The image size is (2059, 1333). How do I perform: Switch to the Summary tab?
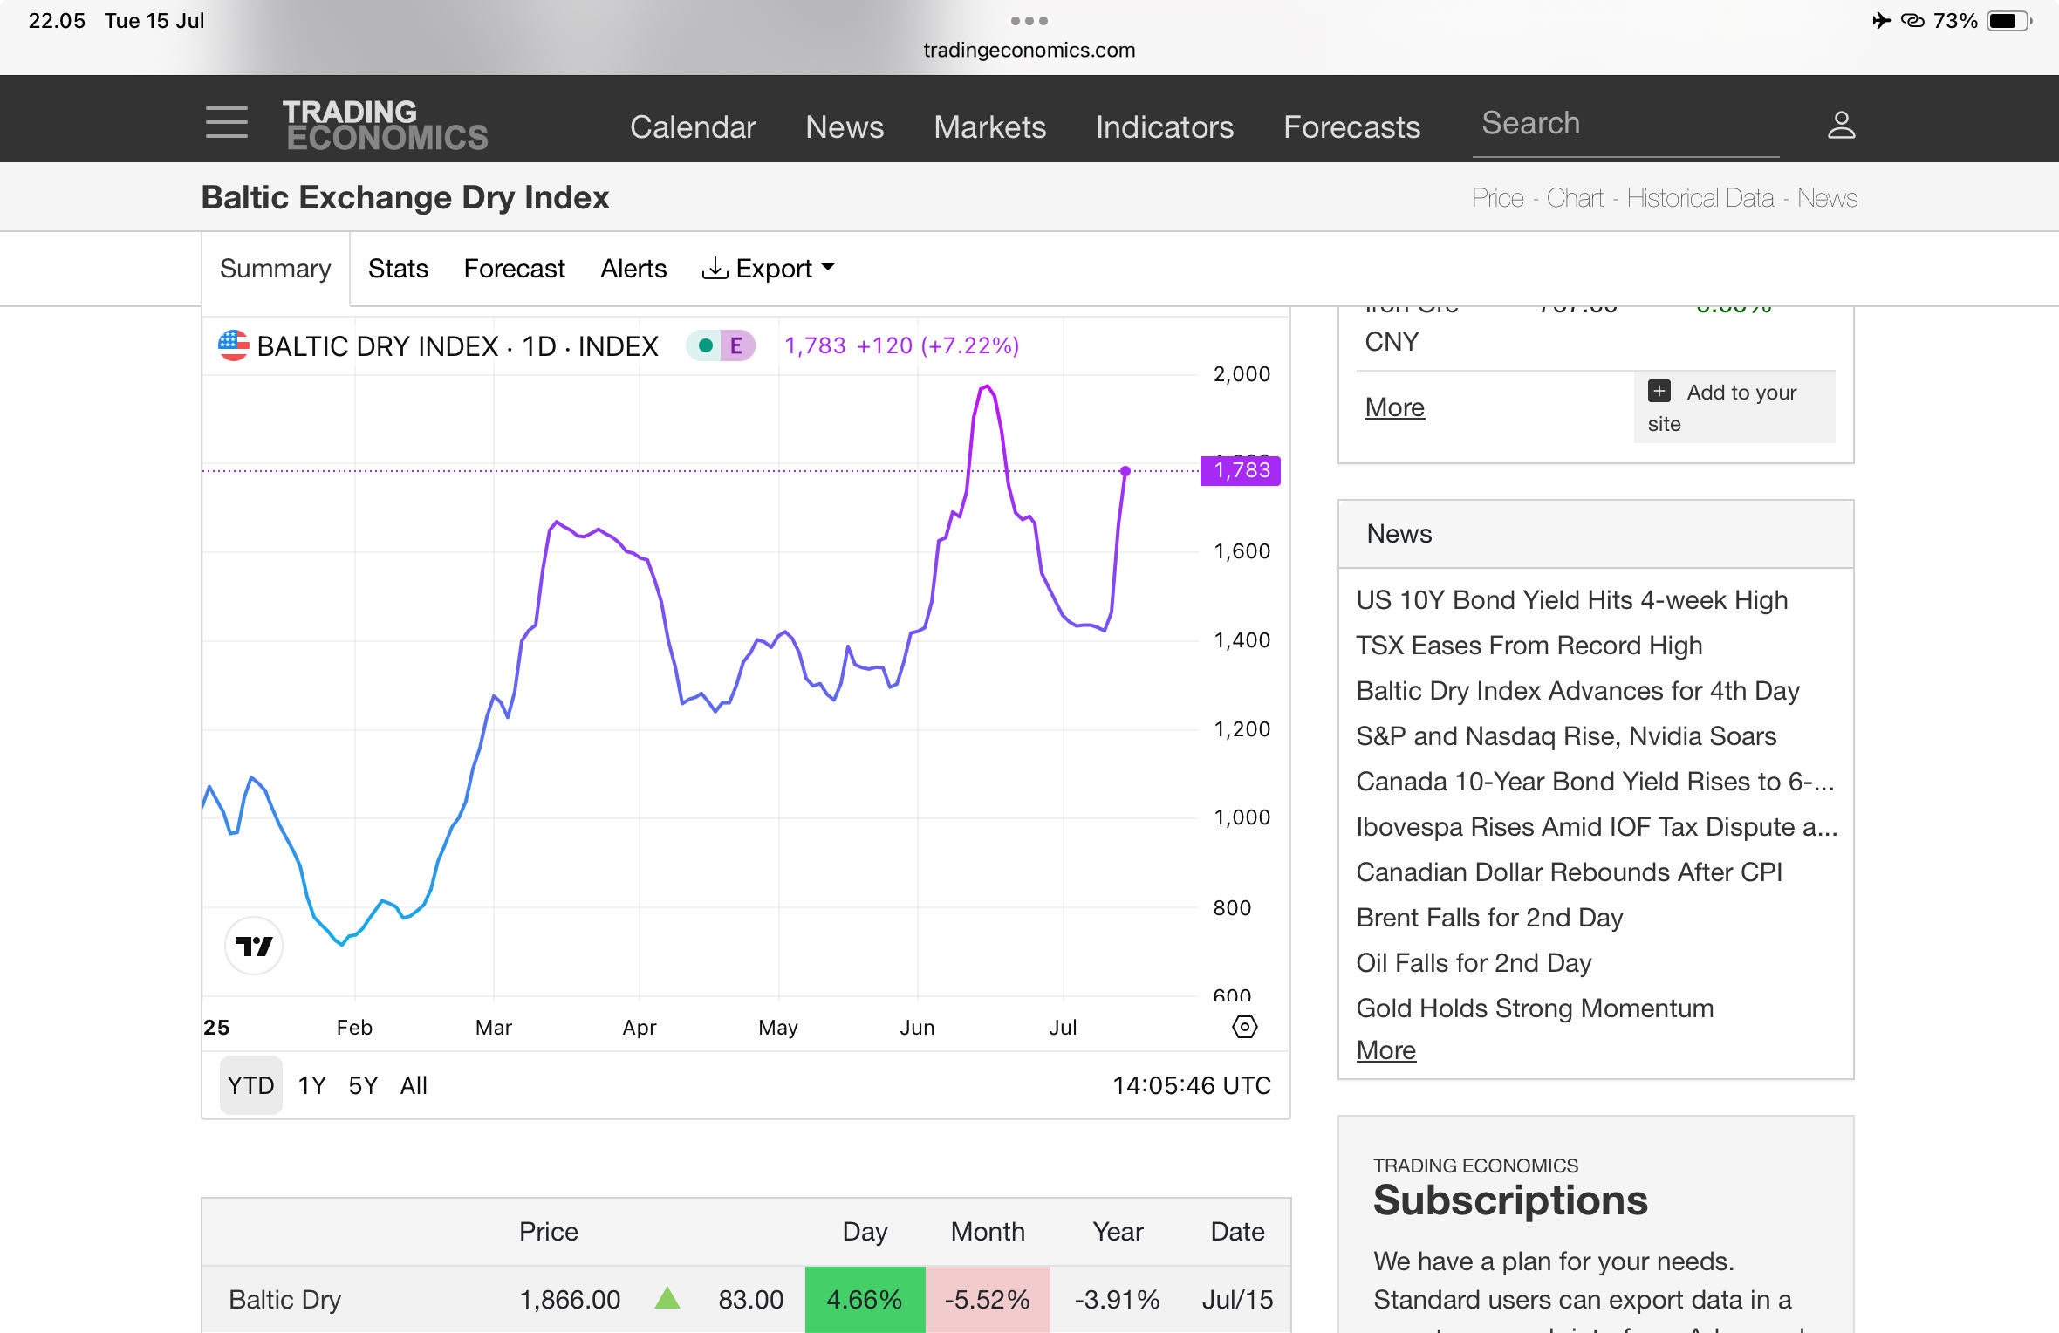276,268
